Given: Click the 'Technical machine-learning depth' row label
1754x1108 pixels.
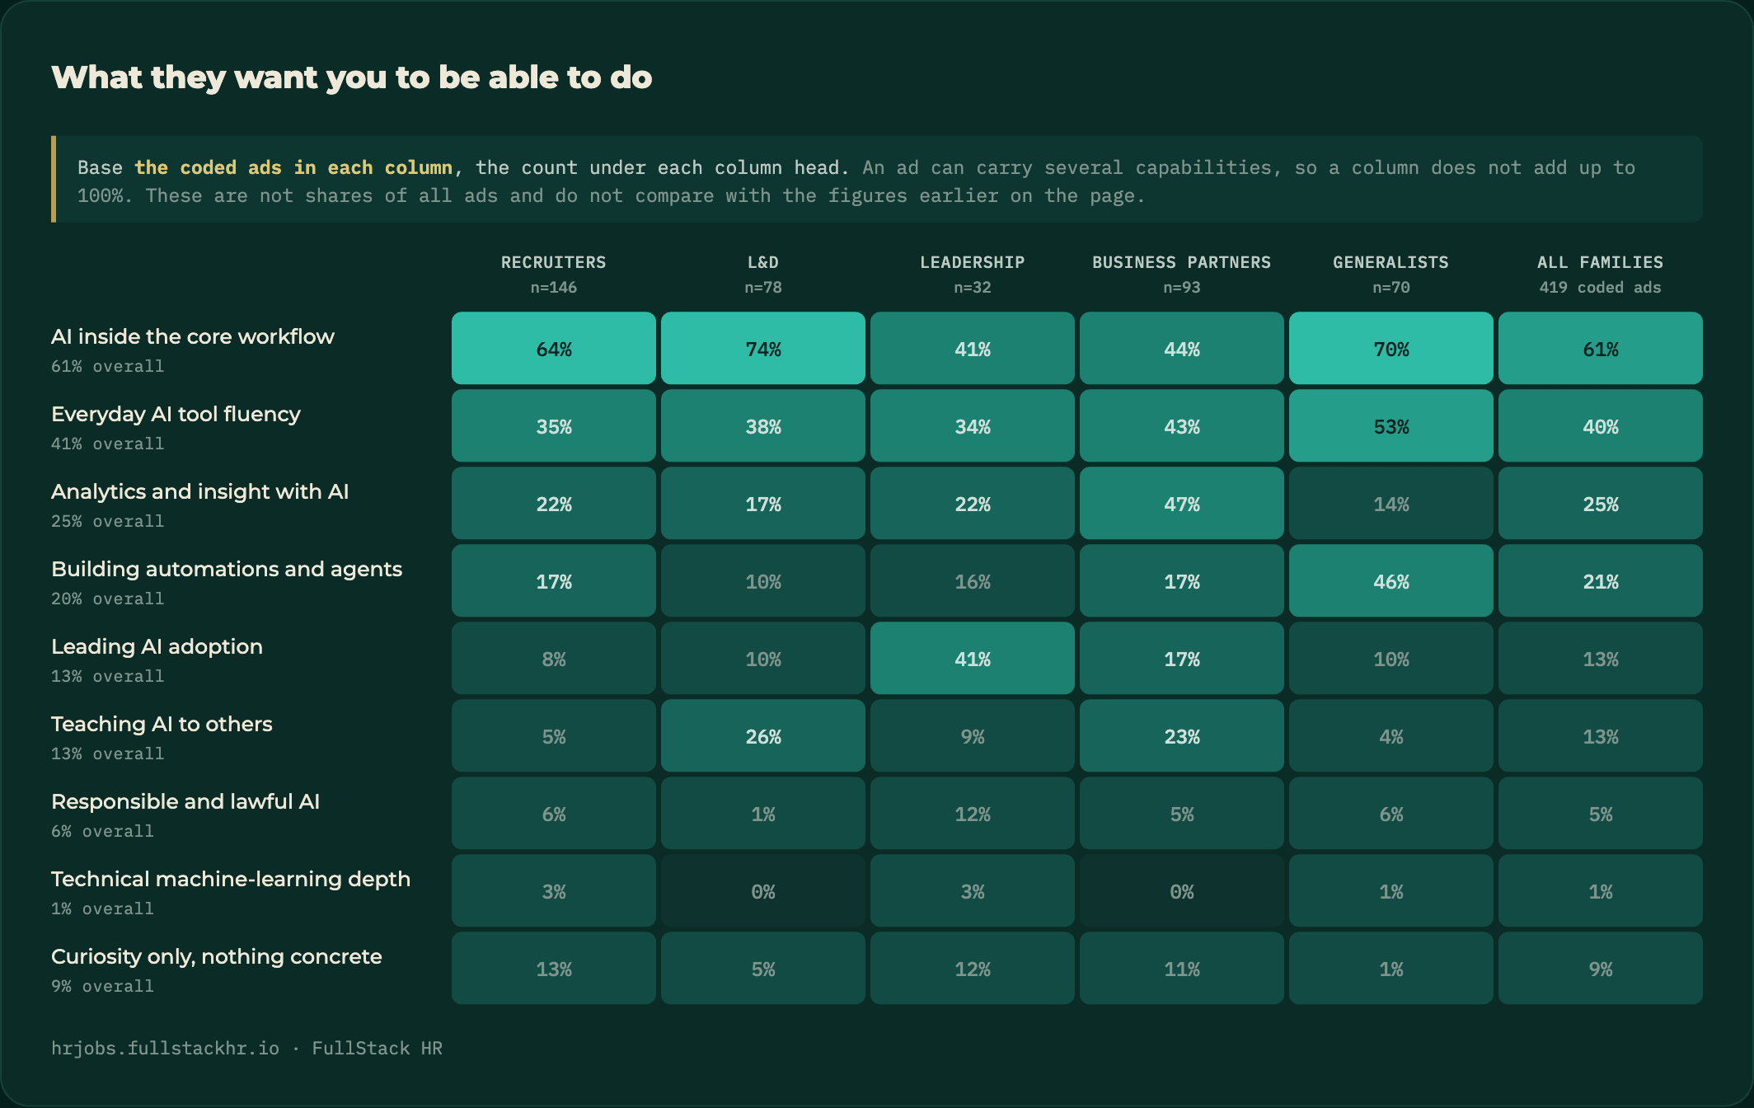Looking at the screenshot, I should click(x=231, y=879).
